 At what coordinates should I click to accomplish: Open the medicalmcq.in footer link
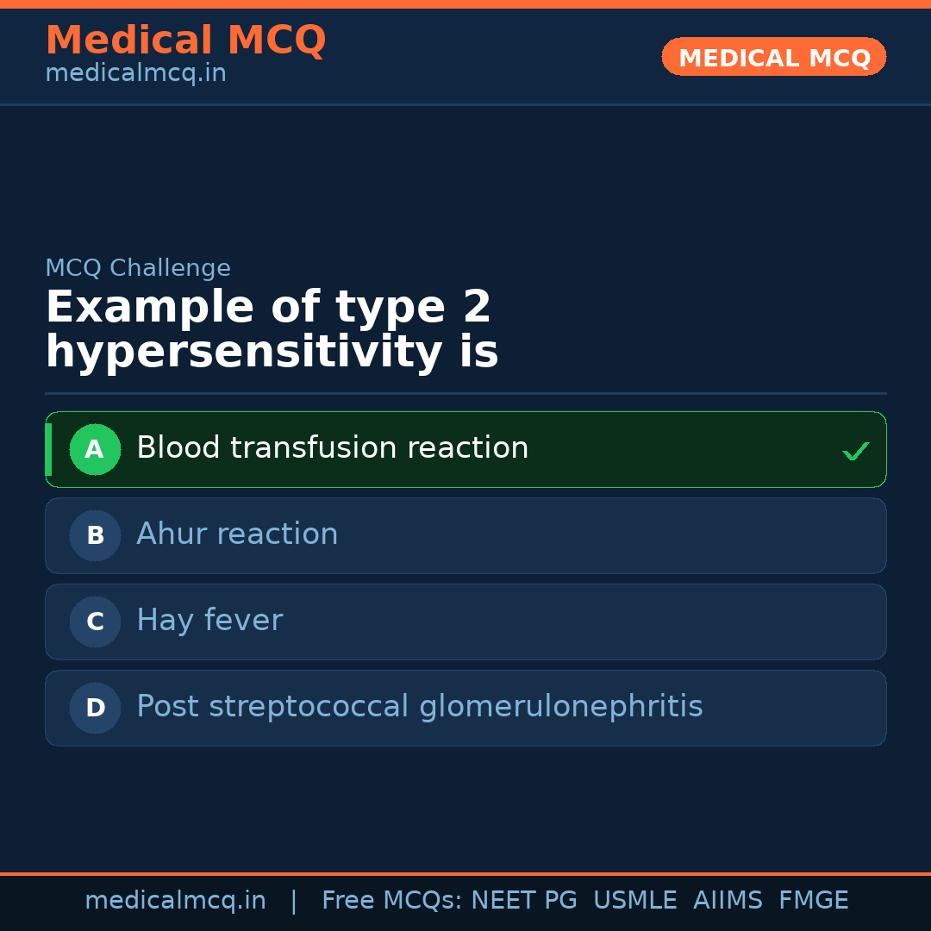(175, 901)
